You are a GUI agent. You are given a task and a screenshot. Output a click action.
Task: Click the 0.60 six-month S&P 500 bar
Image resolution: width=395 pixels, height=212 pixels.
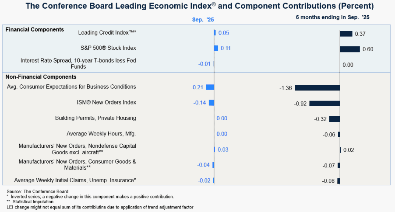click(x=349, y=49)
